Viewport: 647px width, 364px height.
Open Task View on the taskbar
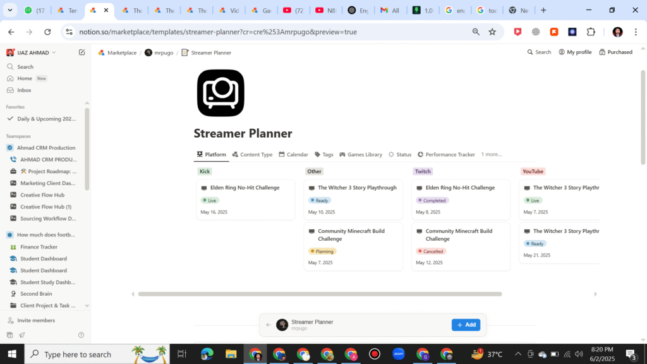[181, 354]
